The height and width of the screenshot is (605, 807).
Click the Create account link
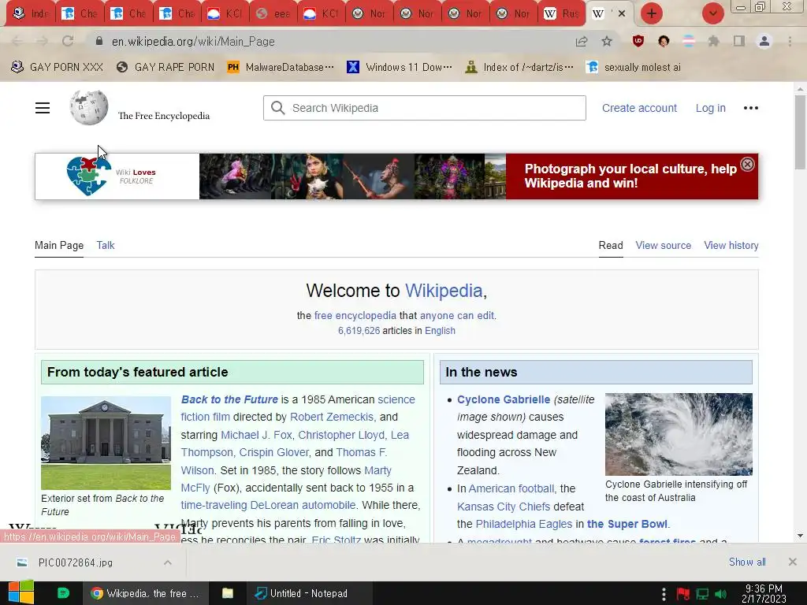639,108
